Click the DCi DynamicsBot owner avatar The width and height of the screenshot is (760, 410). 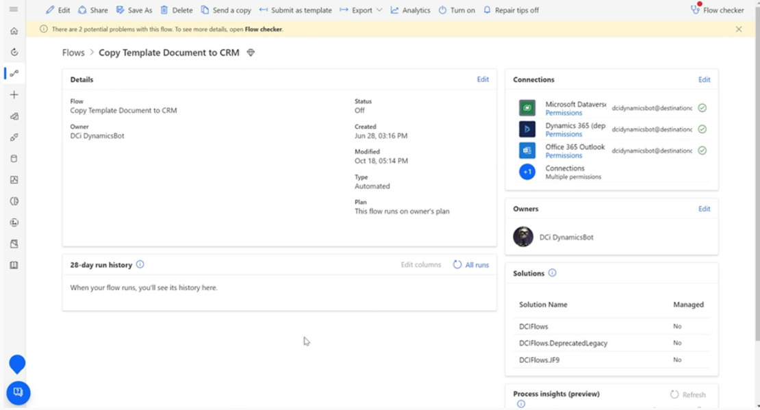(524, 237)
